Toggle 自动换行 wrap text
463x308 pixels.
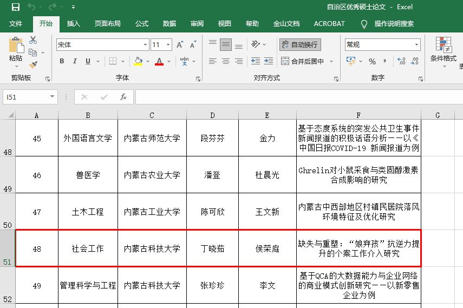(299, 45)
